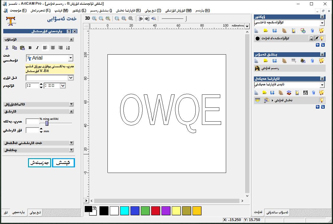
Task: Click the trash icon in the قاپارتما ھەيكەل panel
Action: (x=314, y=93)
